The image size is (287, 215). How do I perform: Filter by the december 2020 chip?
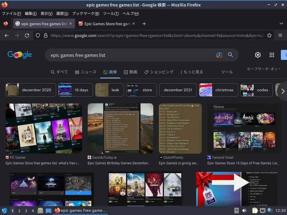(x=31, y=90)
